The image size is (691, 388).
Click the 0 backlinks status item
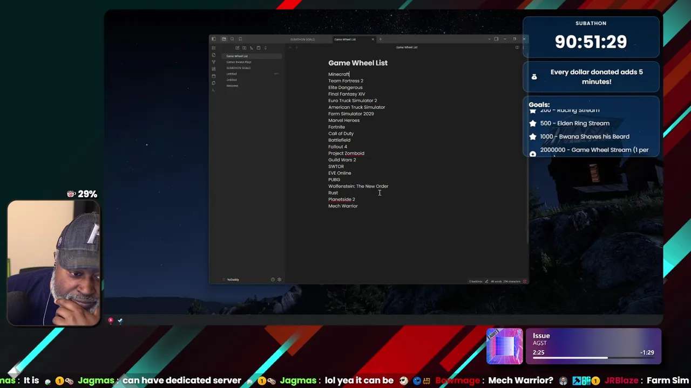click(x=476, y=281)
